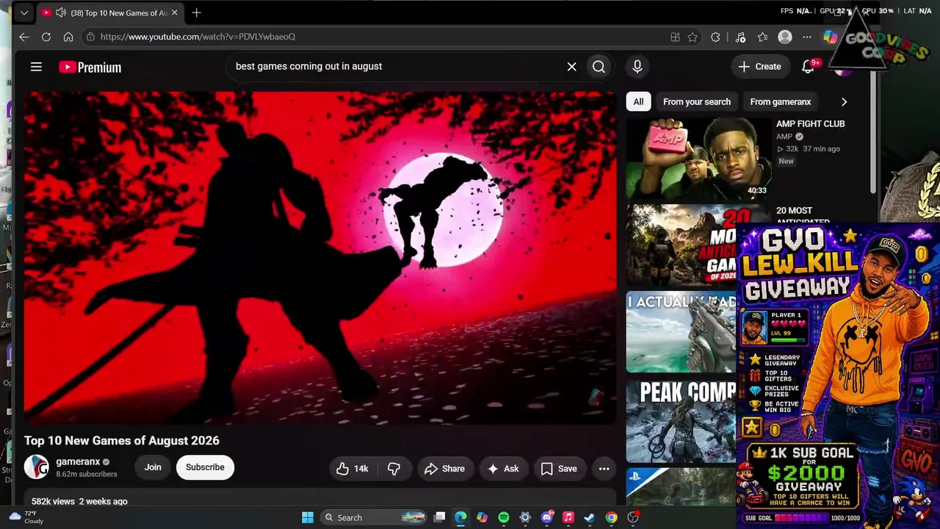This screenshot has width=940, height=529.
Task: Open the browser profile avatar
Action: click(x=785, y=37)
